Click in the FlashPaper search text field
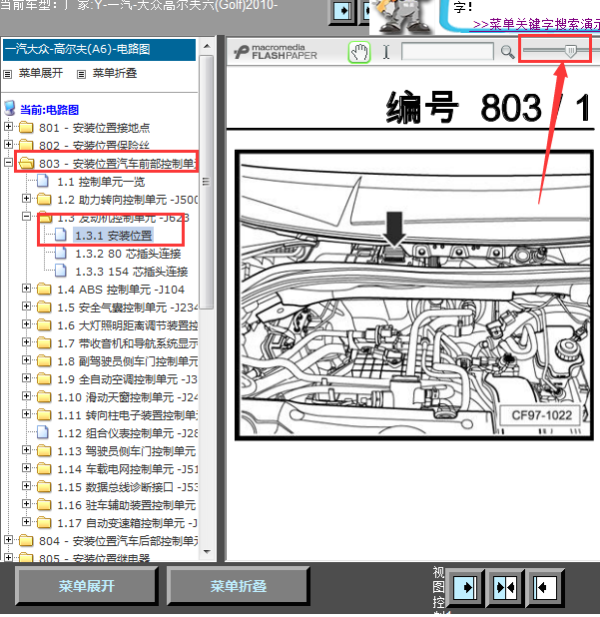Image resolution: width=600 pixels, height=617 pixels. tap(447, 52)
